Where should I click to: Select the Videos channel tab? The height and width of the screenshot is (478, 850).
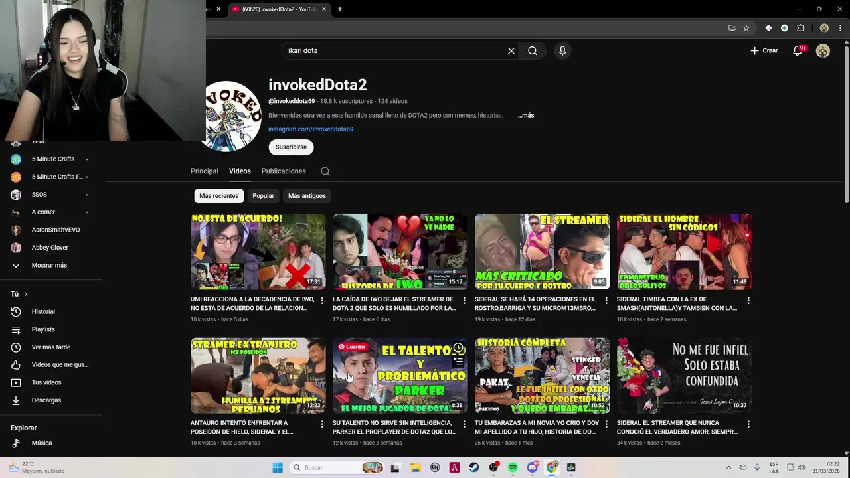240,171
